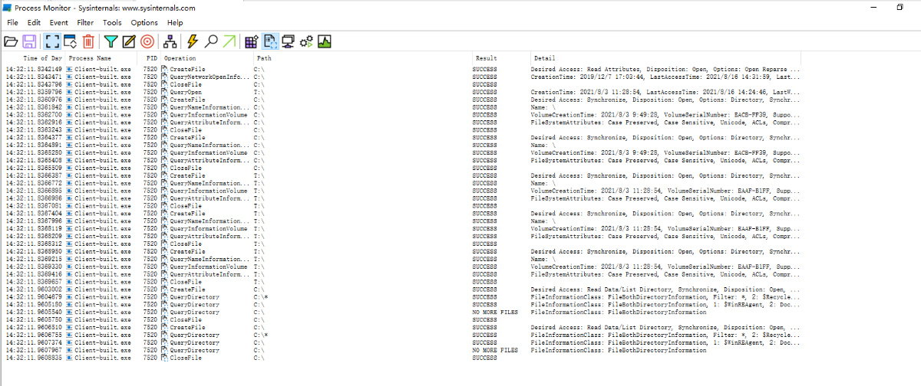Select timestamp 14:32:11.8343796

[x=34, y=84]
